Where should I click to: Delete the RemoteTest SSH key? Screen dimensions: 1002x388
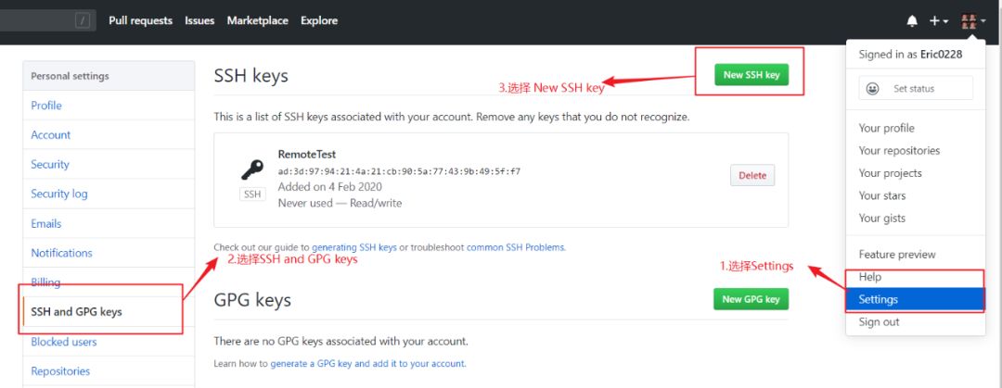click(x=752, y=175)
